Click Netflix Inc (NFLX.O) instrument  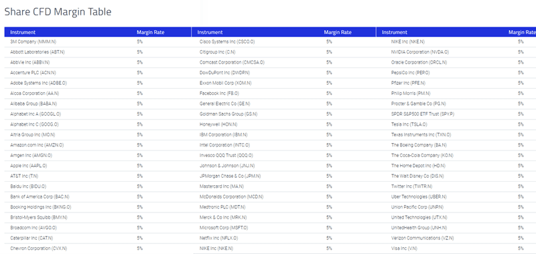(219, 238)
